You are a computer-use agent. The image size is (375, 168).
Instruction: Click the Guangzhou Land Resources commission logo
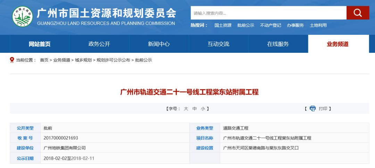(23, 17)
